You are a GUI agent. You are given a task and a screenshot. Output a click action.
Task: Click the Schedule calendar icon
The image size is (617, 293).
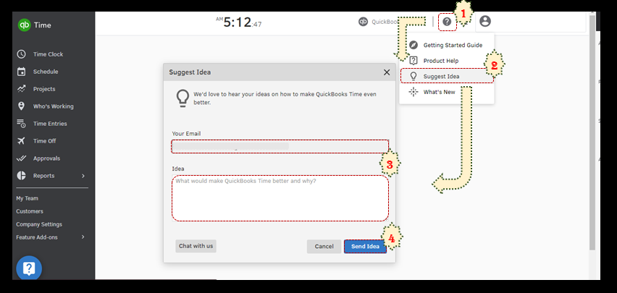[21, 72]
